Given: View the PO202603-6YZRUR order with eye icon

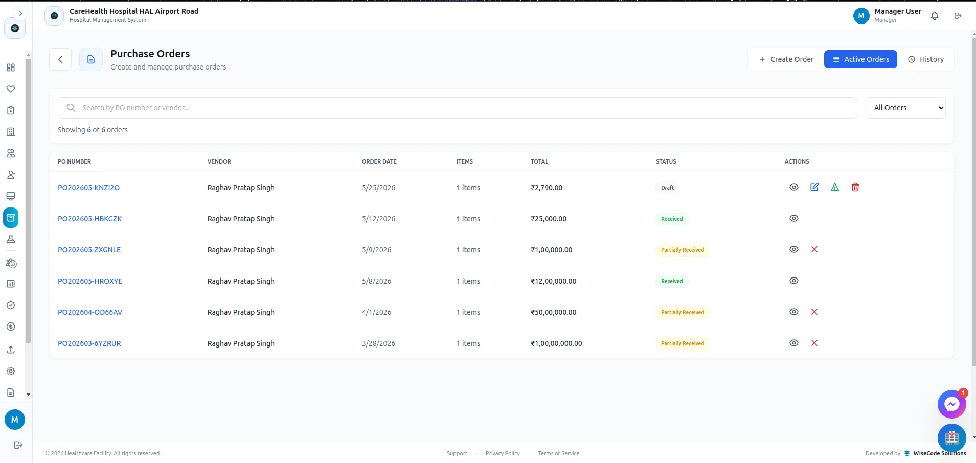Looking at the screenshot, I should point(794,343).
